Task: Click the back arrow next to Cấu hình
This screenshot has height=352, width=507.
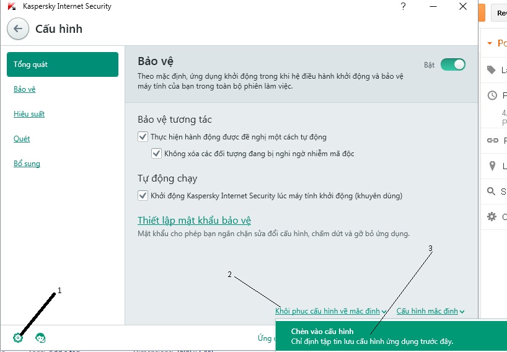Action: tap(19, 29)
